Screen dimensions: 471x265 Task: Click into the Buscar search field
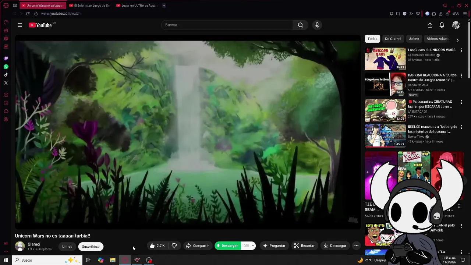[x=227, y=25]
